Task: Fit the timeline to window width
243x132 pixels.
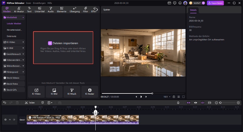Action: point(210,103)
